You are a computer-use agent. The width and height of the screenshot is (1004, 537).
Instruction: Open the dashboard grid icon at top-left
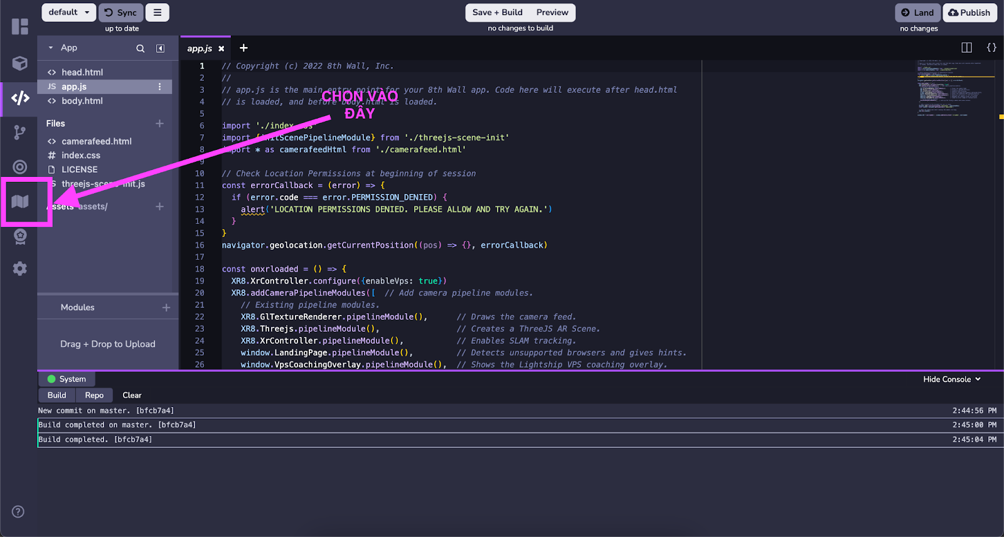[x=20, y=26]
